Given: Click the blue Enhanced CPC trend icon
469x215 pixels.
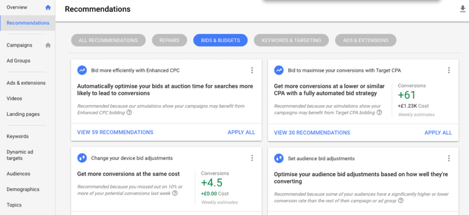Looking at the screenshot, I should pos(82,70).
